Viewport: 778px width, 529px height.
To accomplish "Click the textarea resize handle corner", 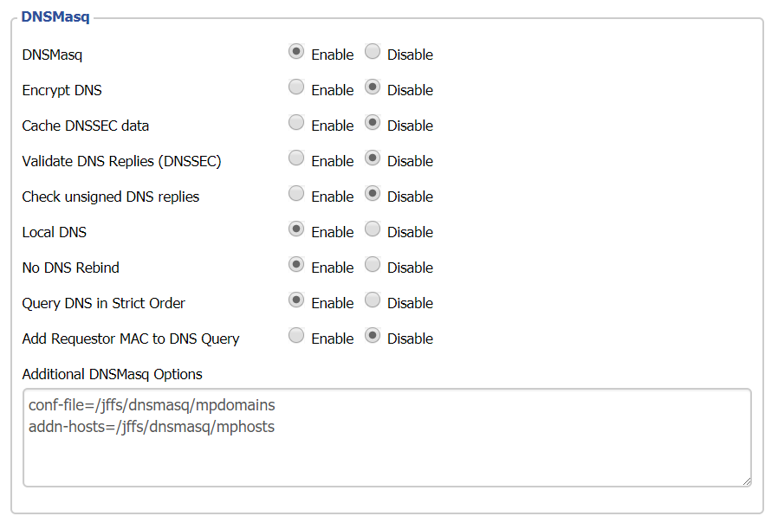I will click(747, 481).
